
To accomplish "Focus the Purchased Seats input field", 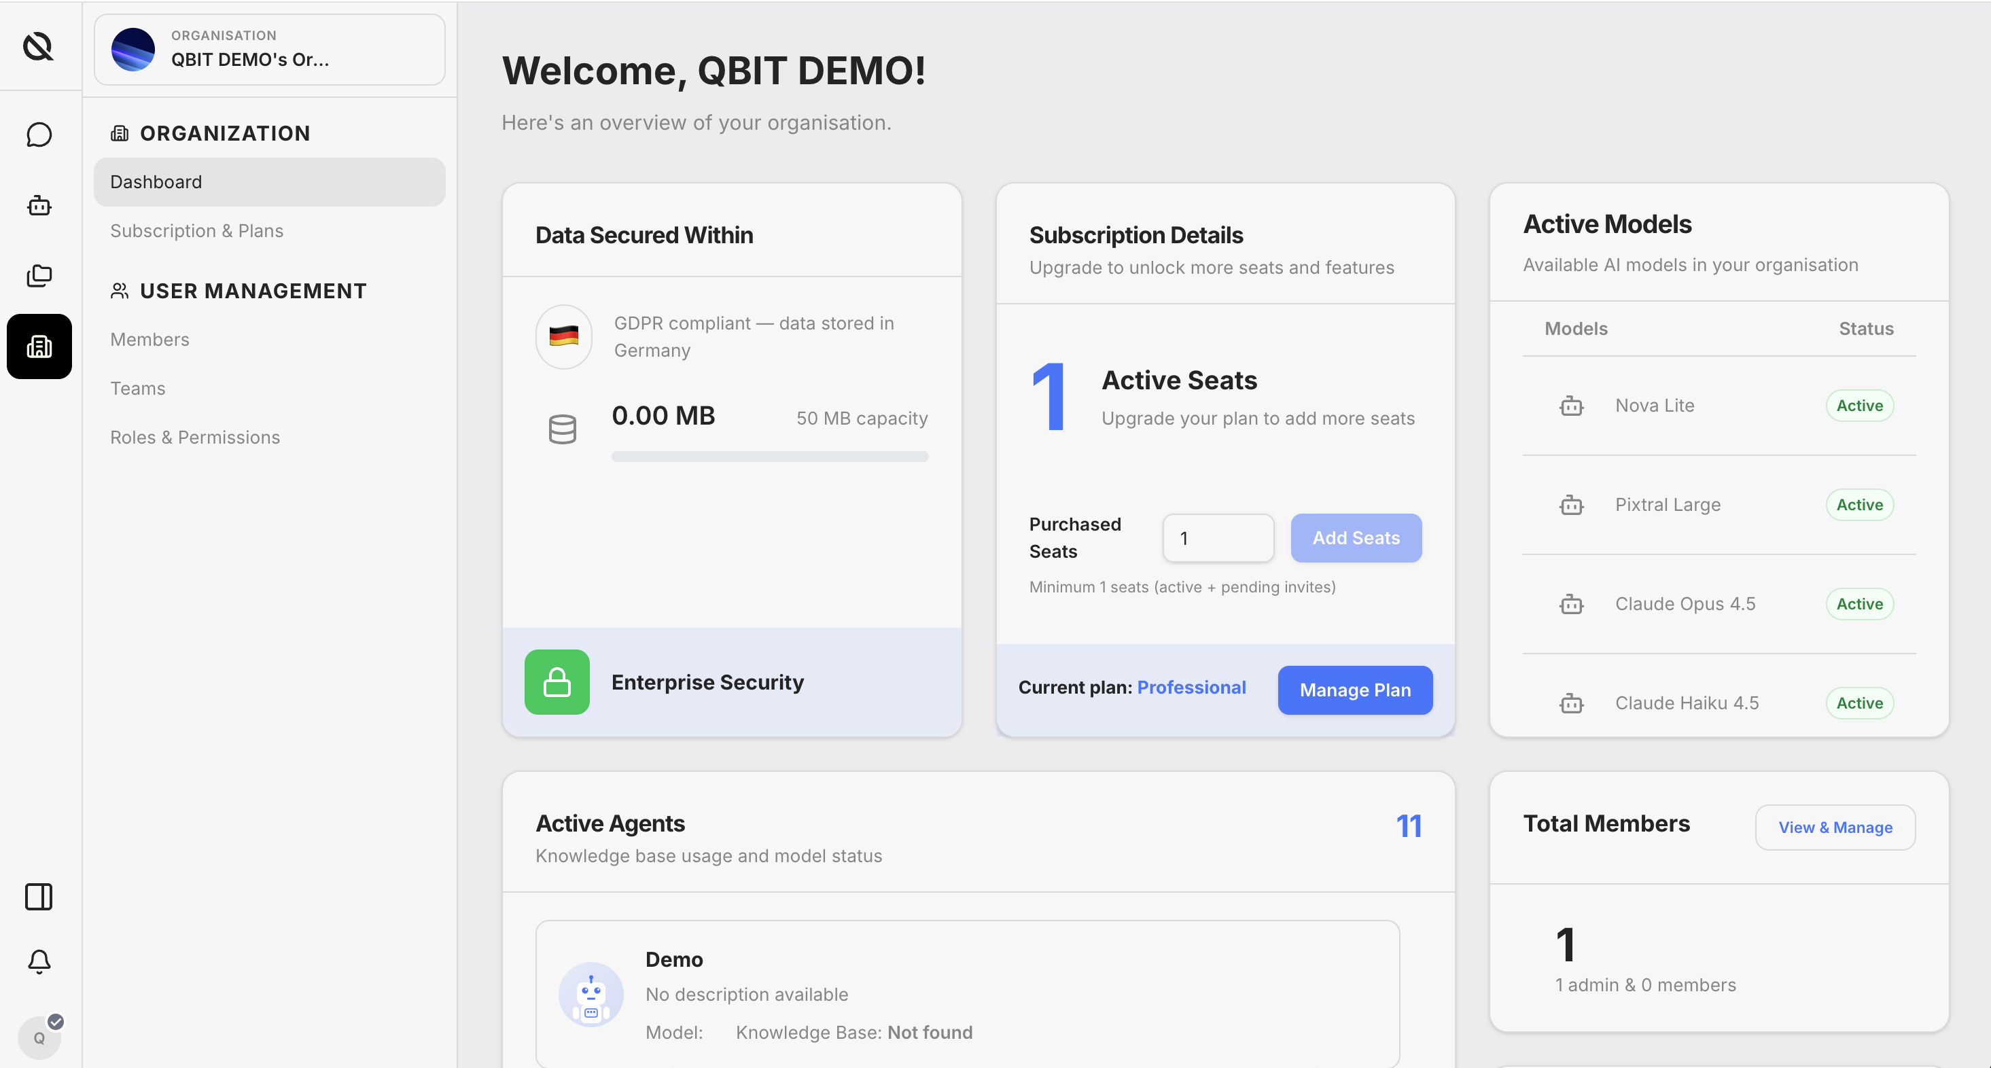I will coord(1218,538).
